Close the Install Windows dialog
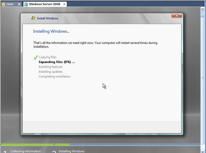206x153 pixels. (177, 16)
